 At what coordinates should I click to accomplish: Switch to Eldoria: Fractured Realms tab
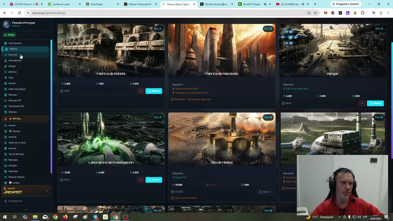tap(140, 4)
